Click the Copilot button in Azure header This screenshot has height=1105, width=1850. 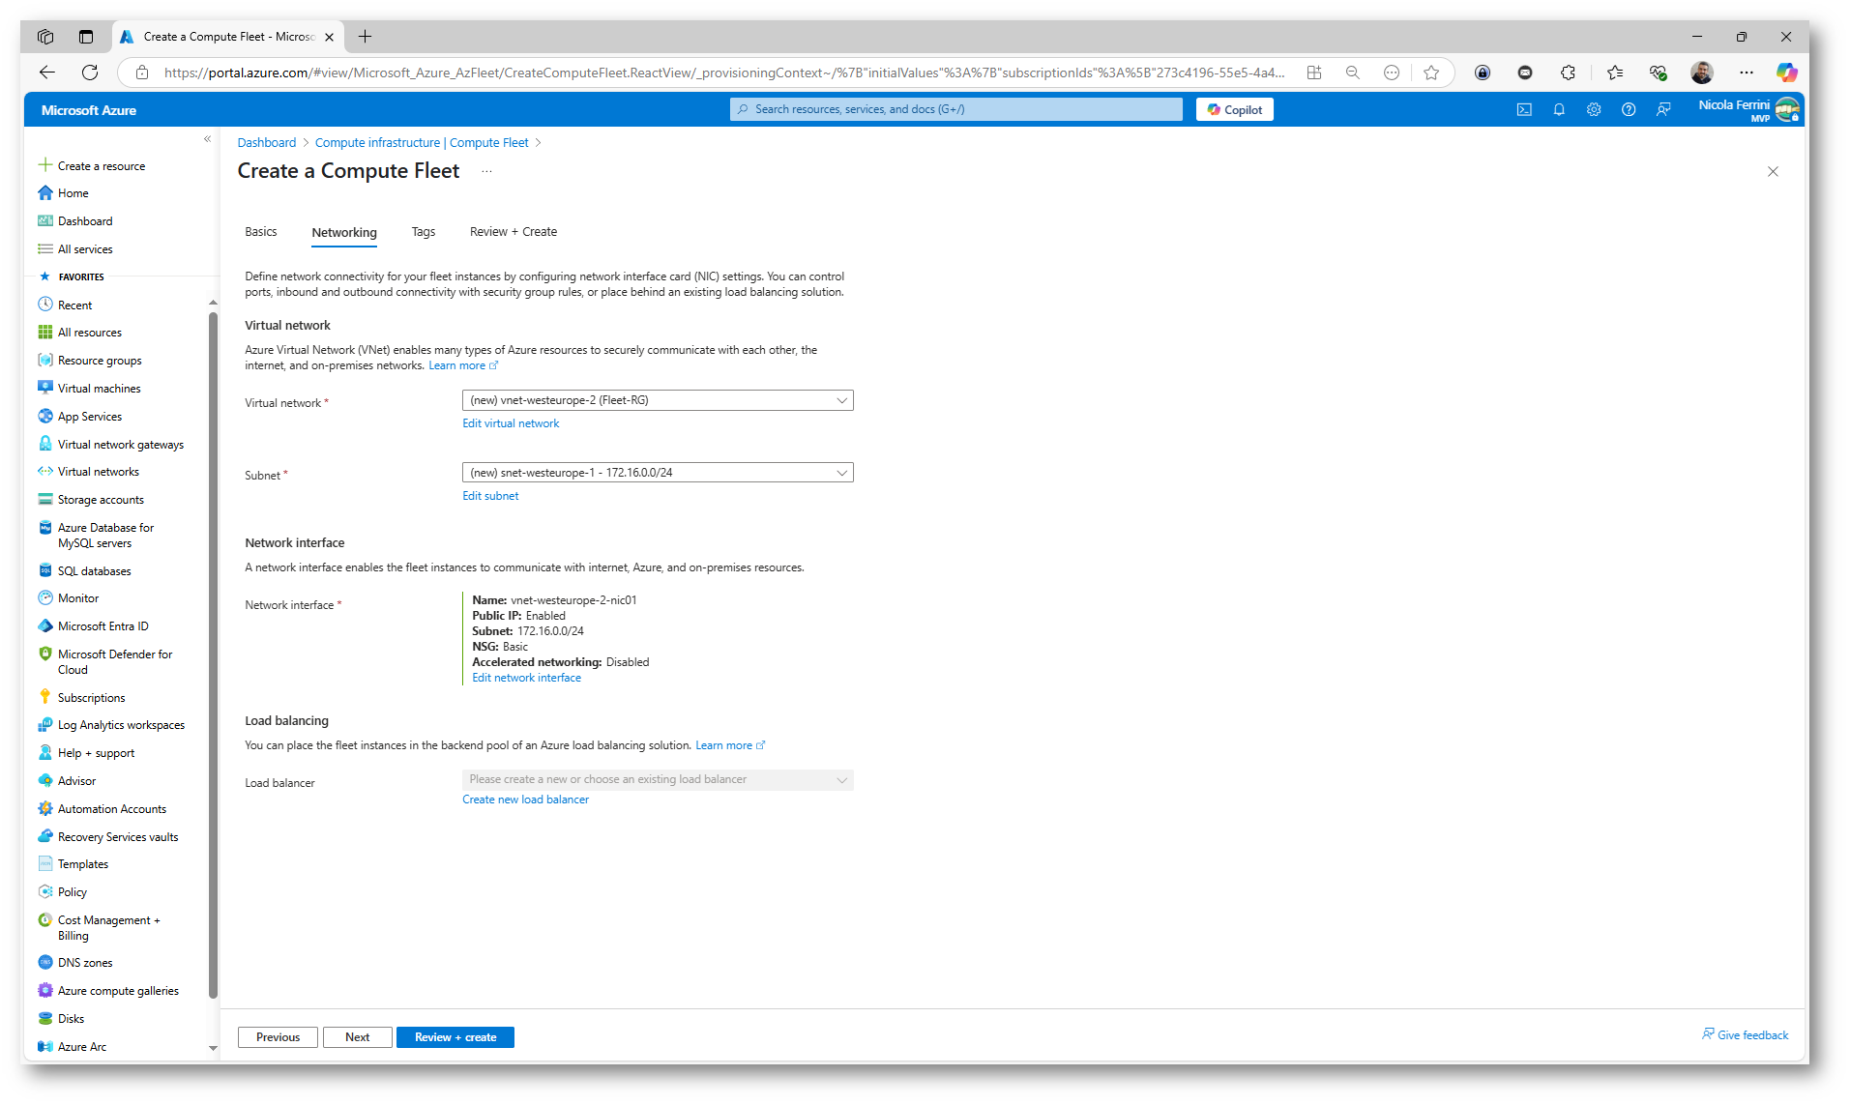point(1235,109)
